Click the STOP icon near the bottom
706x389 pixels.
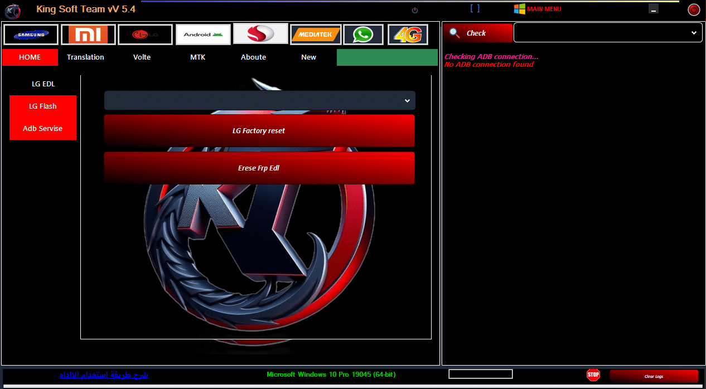[x=593, y=375]
